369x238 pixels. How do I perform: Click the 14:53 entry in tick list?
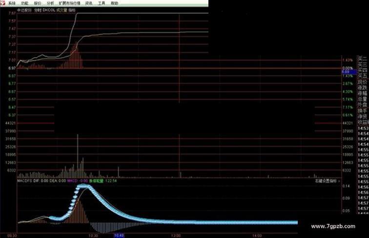pyautogui.click(x=363, y=129)
